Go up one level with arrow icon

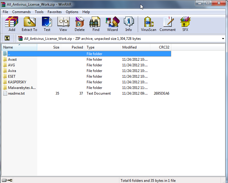7,38
